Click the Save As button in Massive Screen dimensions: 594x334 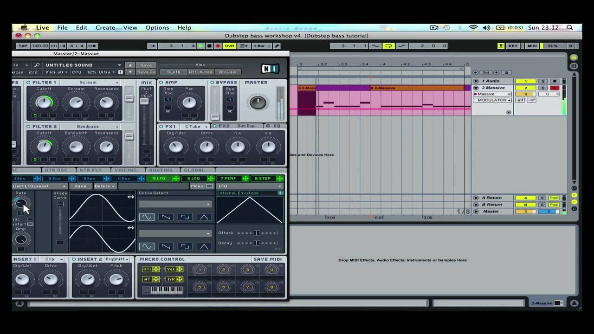[146, 72]
